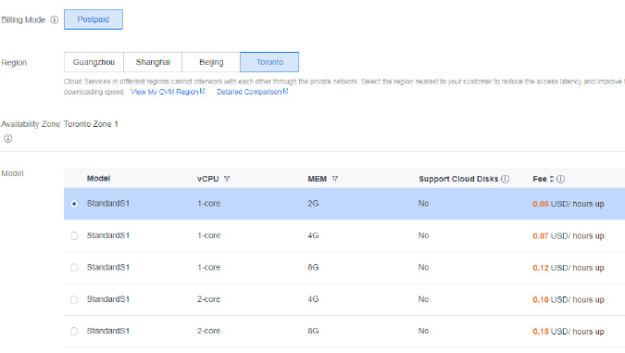Click the 4G cell in the 2-core row

[x=313, y=299]
